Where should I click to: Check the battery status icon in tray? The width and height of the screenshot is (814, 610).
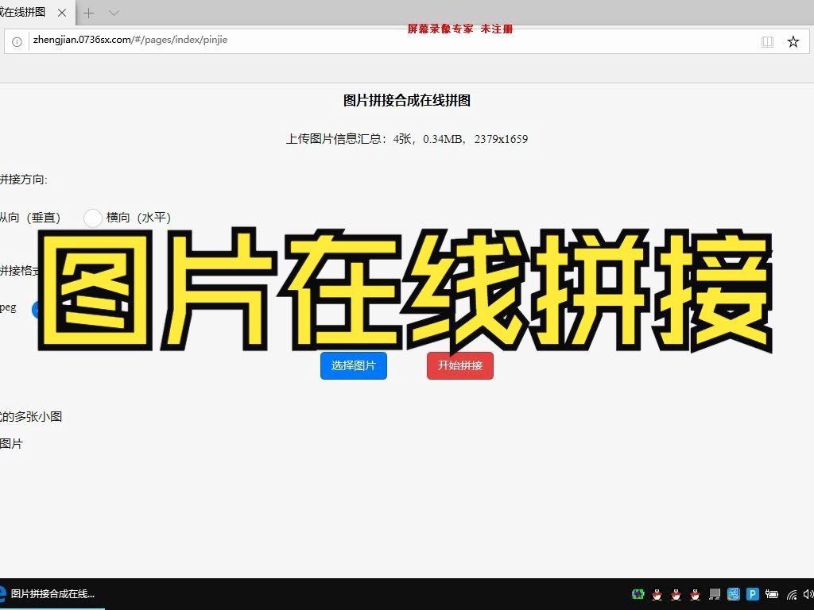point(772,594)
